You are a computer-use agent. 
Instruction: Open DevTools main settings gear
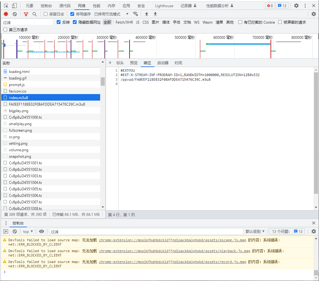click(296, 6)
